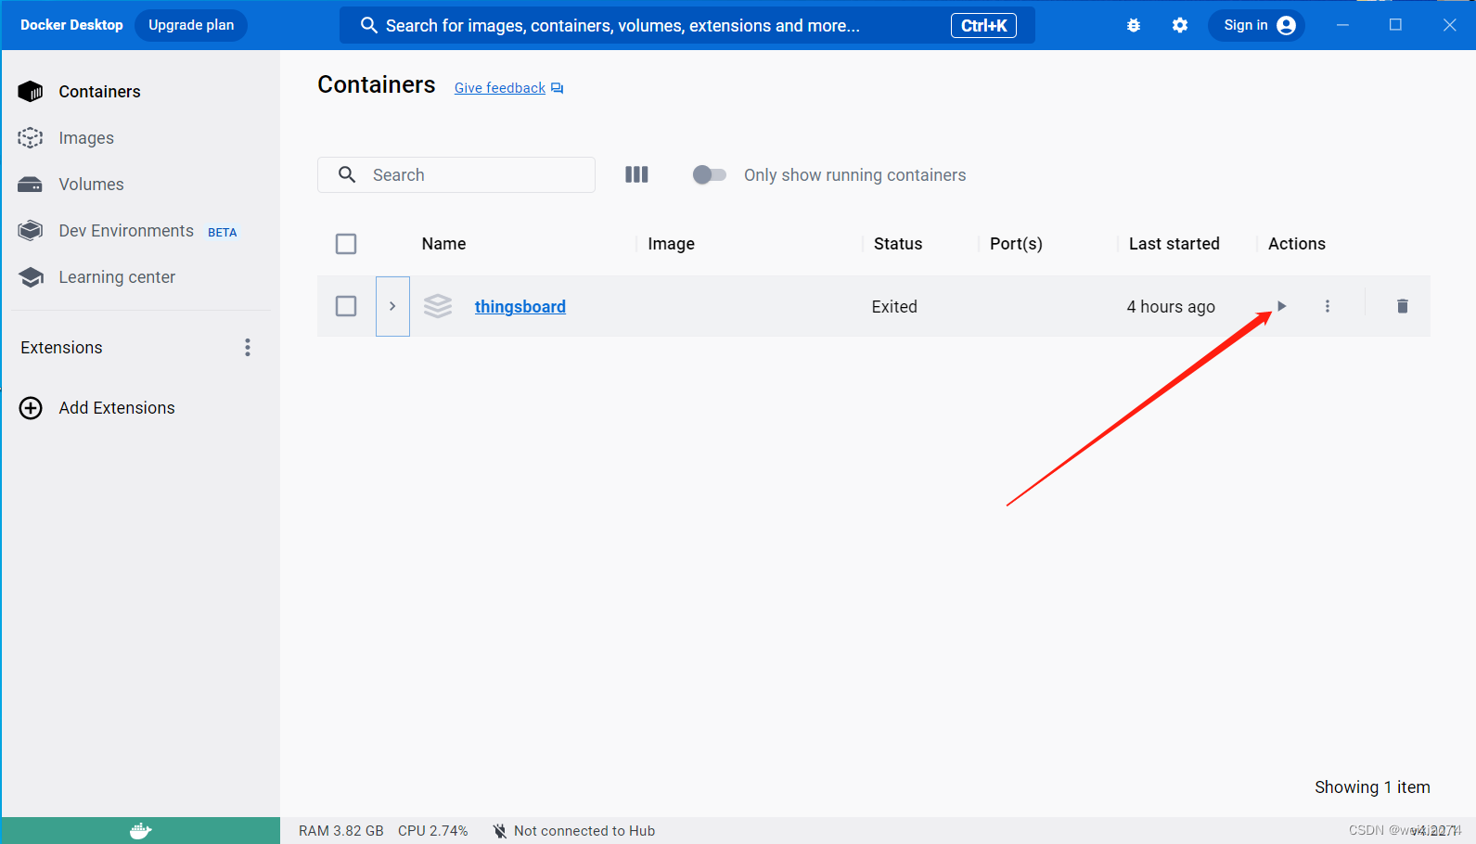The height and width of the screenshot is (844, 1476).
Task: Focus the containers Search field
Action: pyautogui.click(x=456, y=174)
